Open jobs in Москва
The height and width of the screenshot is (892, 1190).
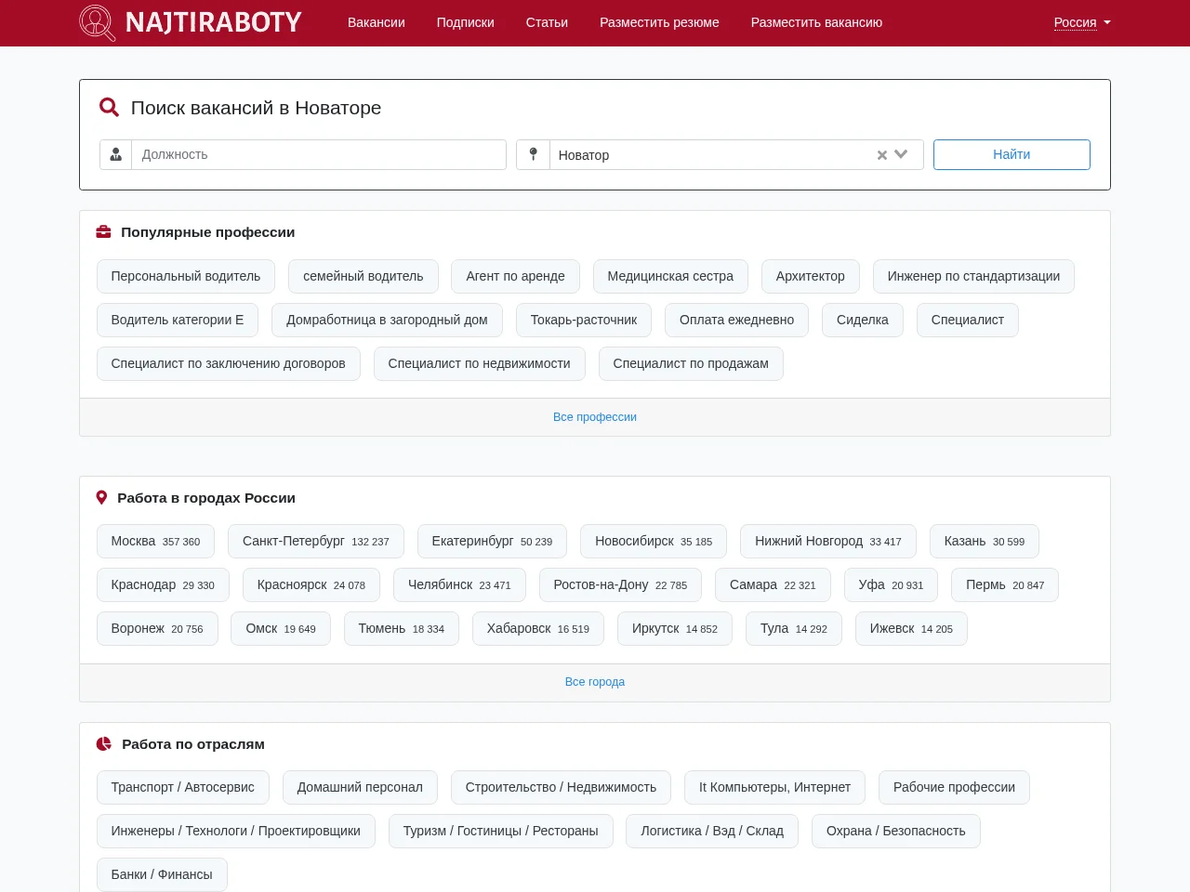(155, 541)
